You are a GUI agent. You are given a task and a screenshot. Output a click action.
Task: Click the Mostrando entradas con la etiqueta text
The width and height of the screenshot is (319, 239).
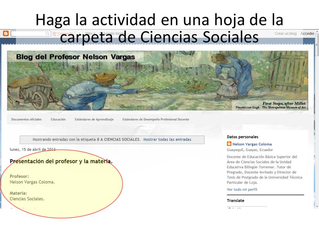pos(86,139)
